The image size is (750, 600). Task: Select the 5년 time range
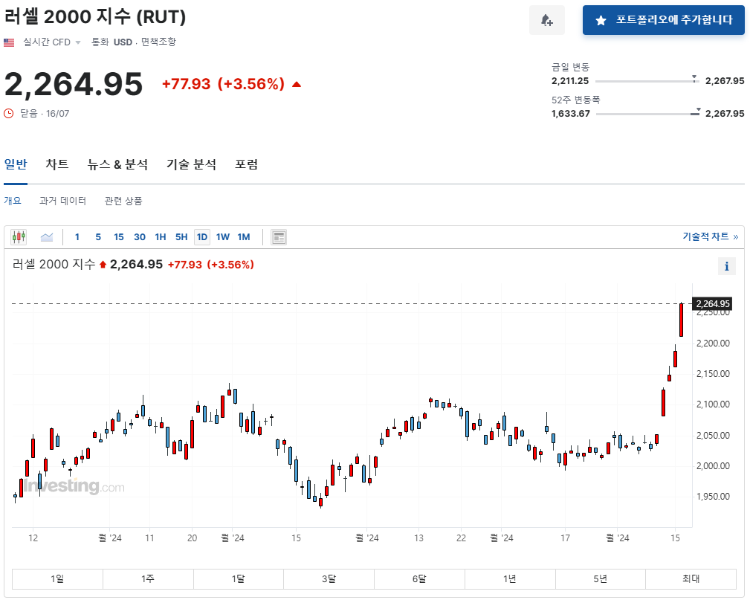[x=601, y=579]
